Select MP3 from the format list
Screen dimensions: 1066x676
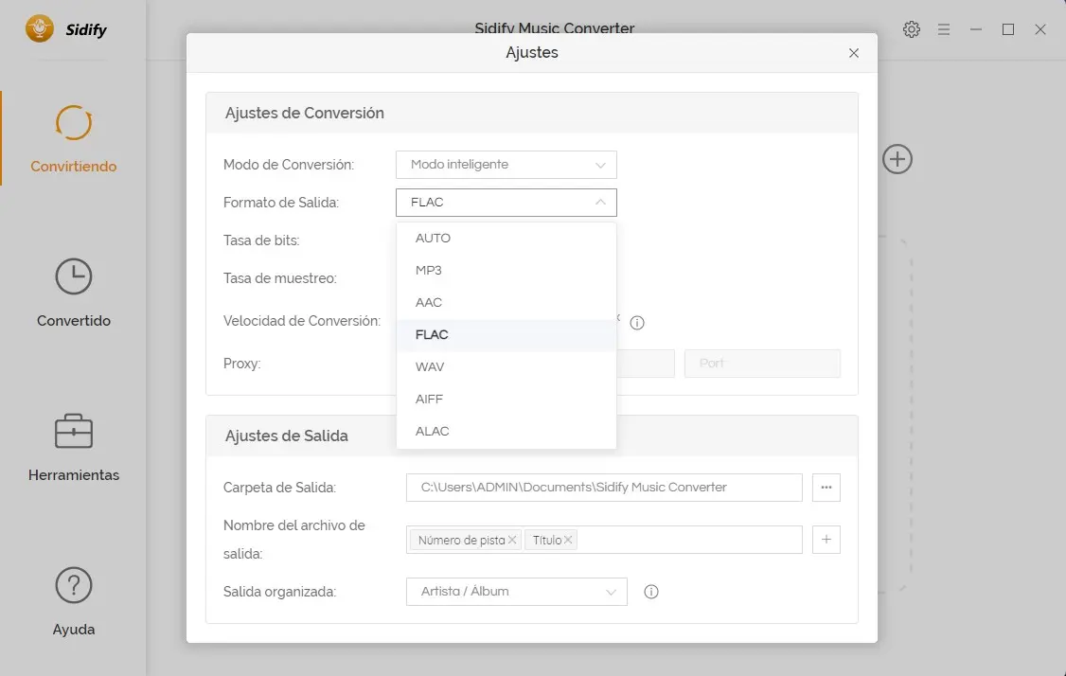pos(429,271)
